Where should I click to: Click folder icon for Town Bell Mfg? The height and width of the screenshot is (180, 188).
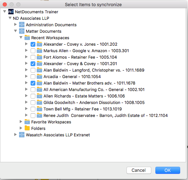pyautogui.click(x=39, y=109)
